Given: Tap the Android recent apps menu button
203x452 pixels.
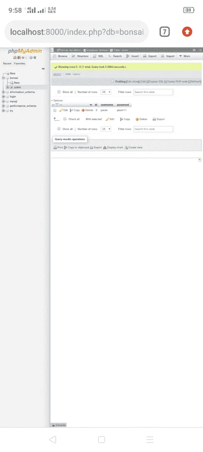Looking at the screenshot, I should tap(150, 439).
